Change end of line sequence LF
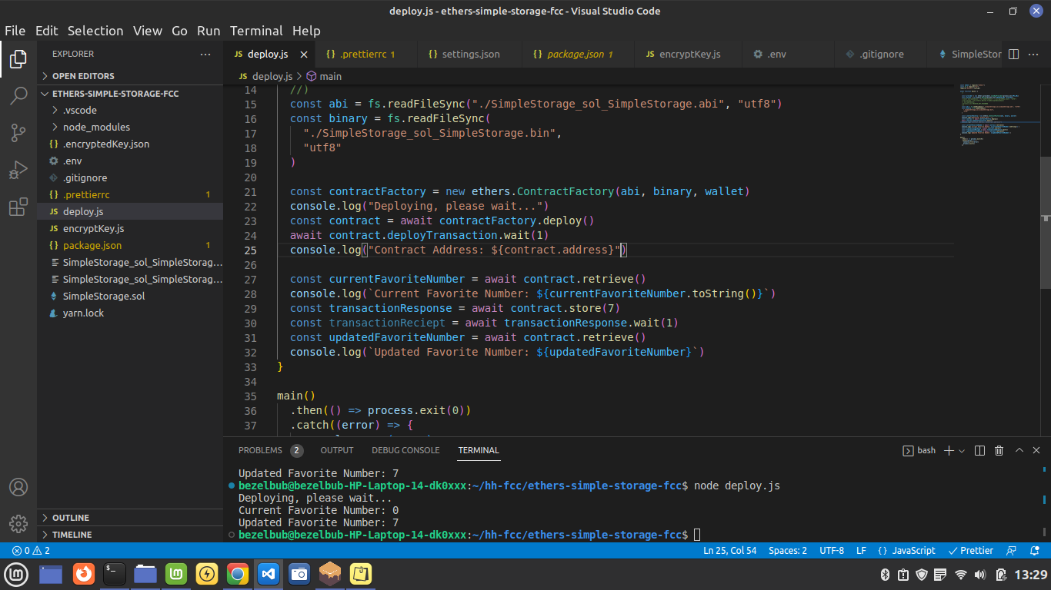Screen dimensions: 1051x590 (861, 551)
